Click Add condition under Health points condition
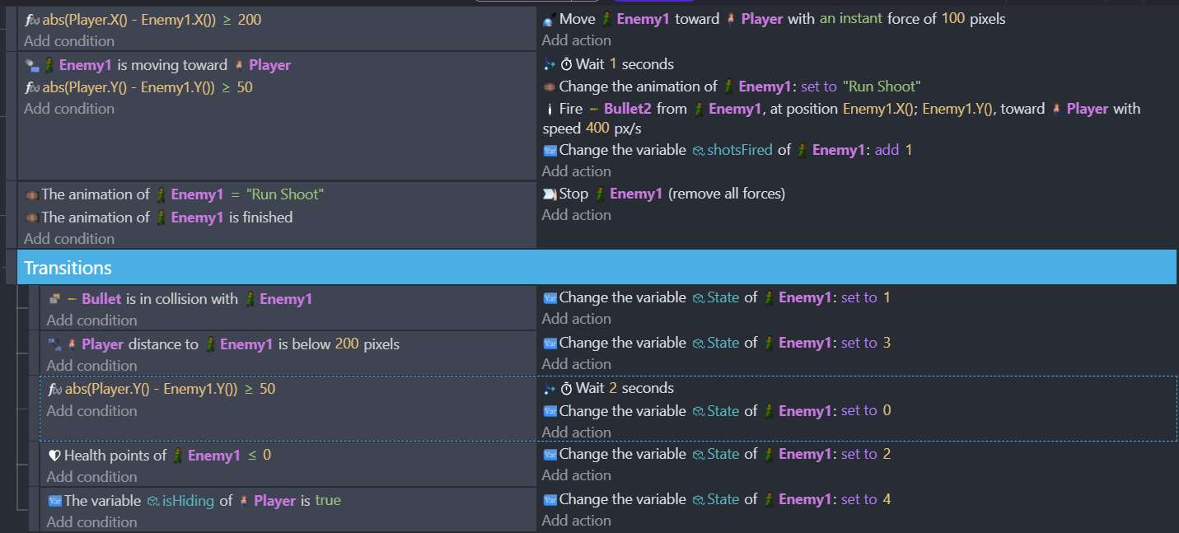 (91, 477)
